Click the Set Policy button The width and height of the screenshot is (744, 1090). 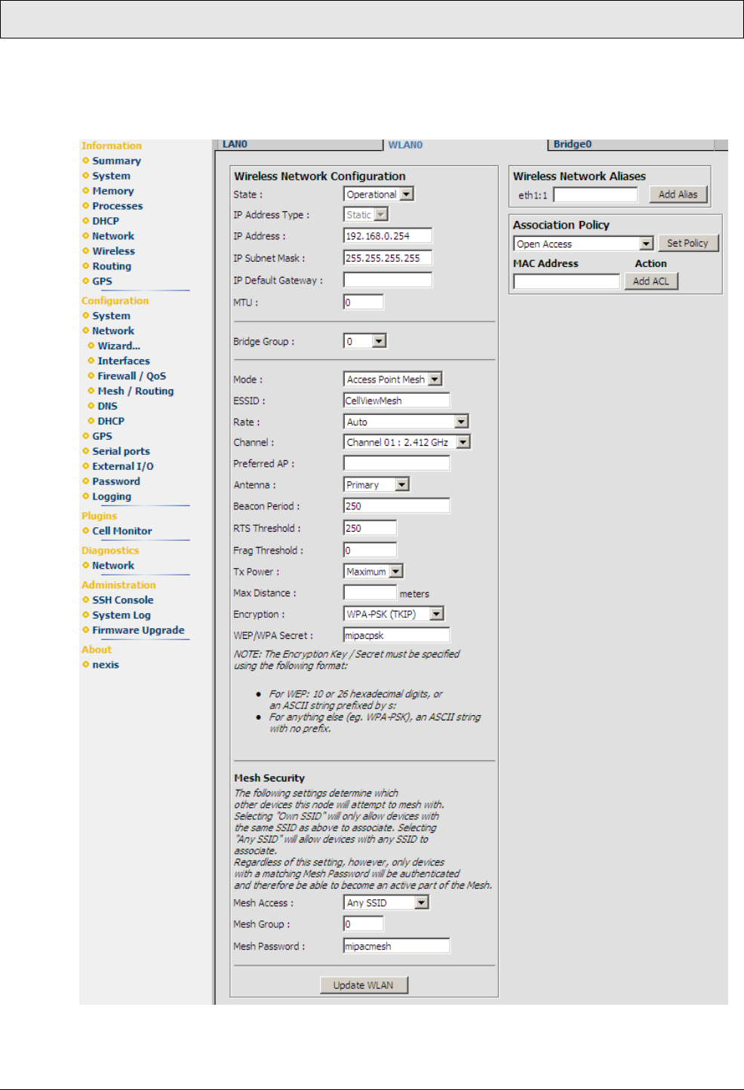(x=687, y=243)
